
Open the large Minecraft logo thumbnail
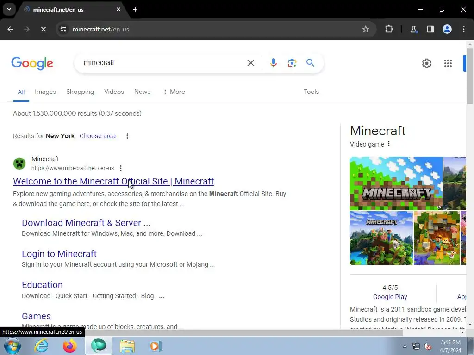(396, 183)
